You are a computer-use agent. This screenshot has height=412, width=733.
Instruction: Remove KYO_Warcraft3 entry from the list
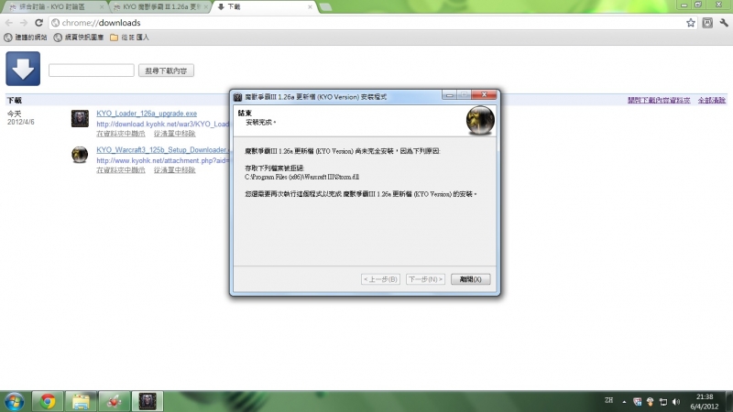pos(174,170)
